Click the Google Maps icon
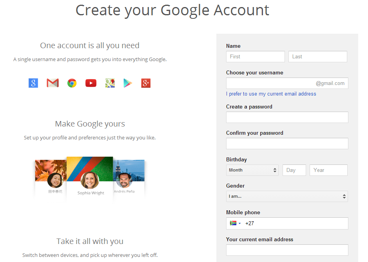 (110, 83)
